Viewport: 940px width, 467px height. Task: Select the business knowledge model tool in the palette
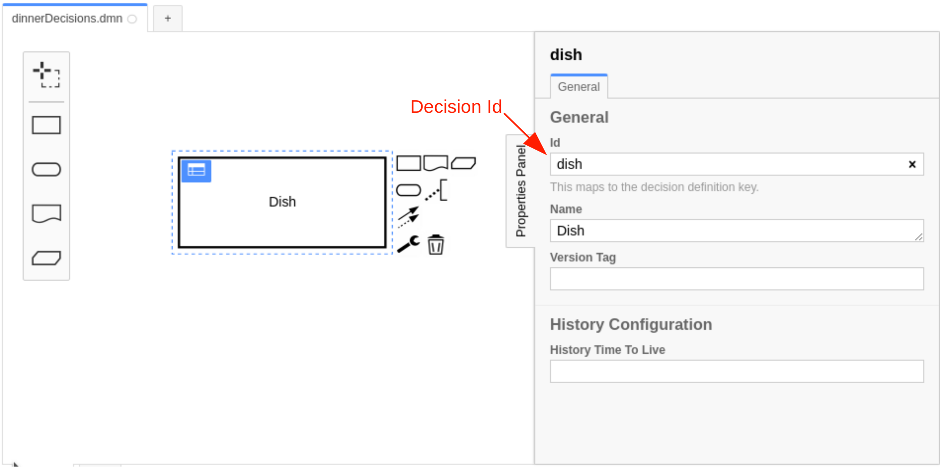click(x=46, y=258)
